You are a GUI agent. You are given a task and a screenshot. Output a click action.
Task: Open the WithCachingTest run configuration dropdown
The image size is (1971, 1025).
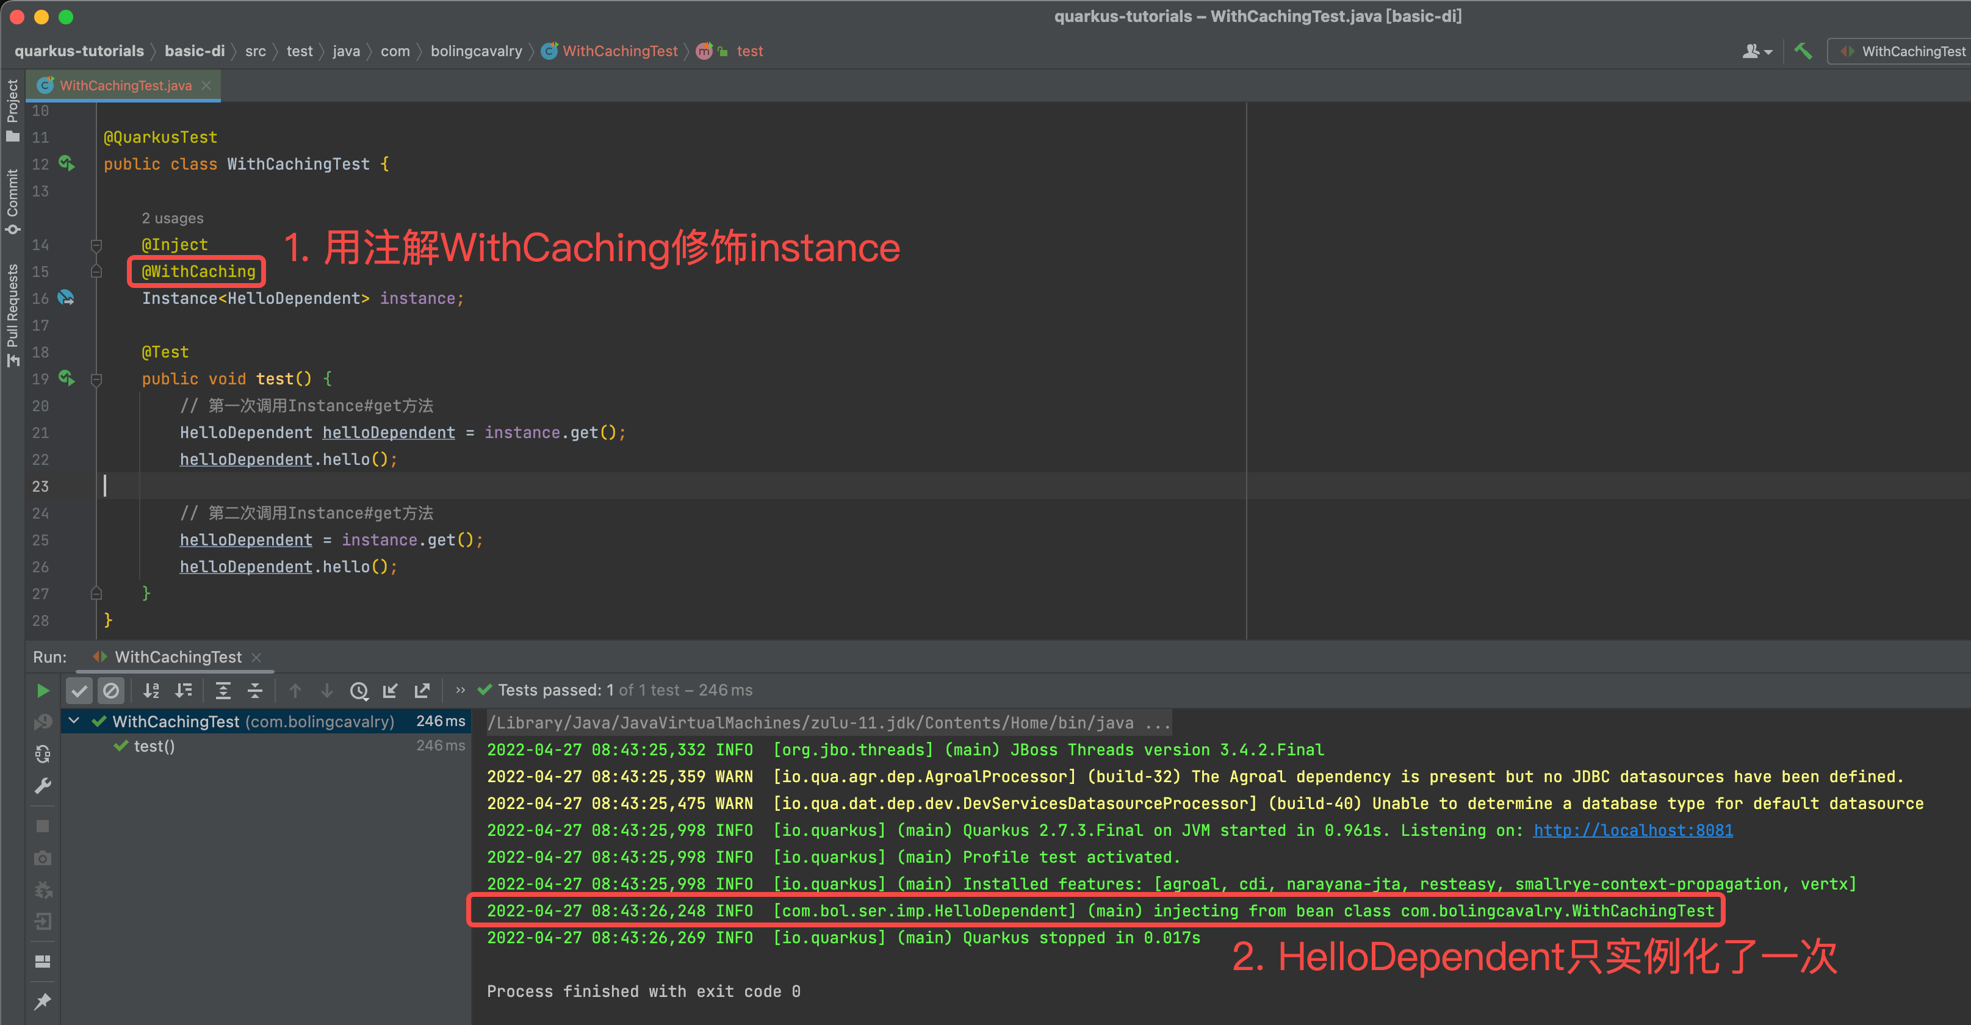click(x=1905, y=51)
